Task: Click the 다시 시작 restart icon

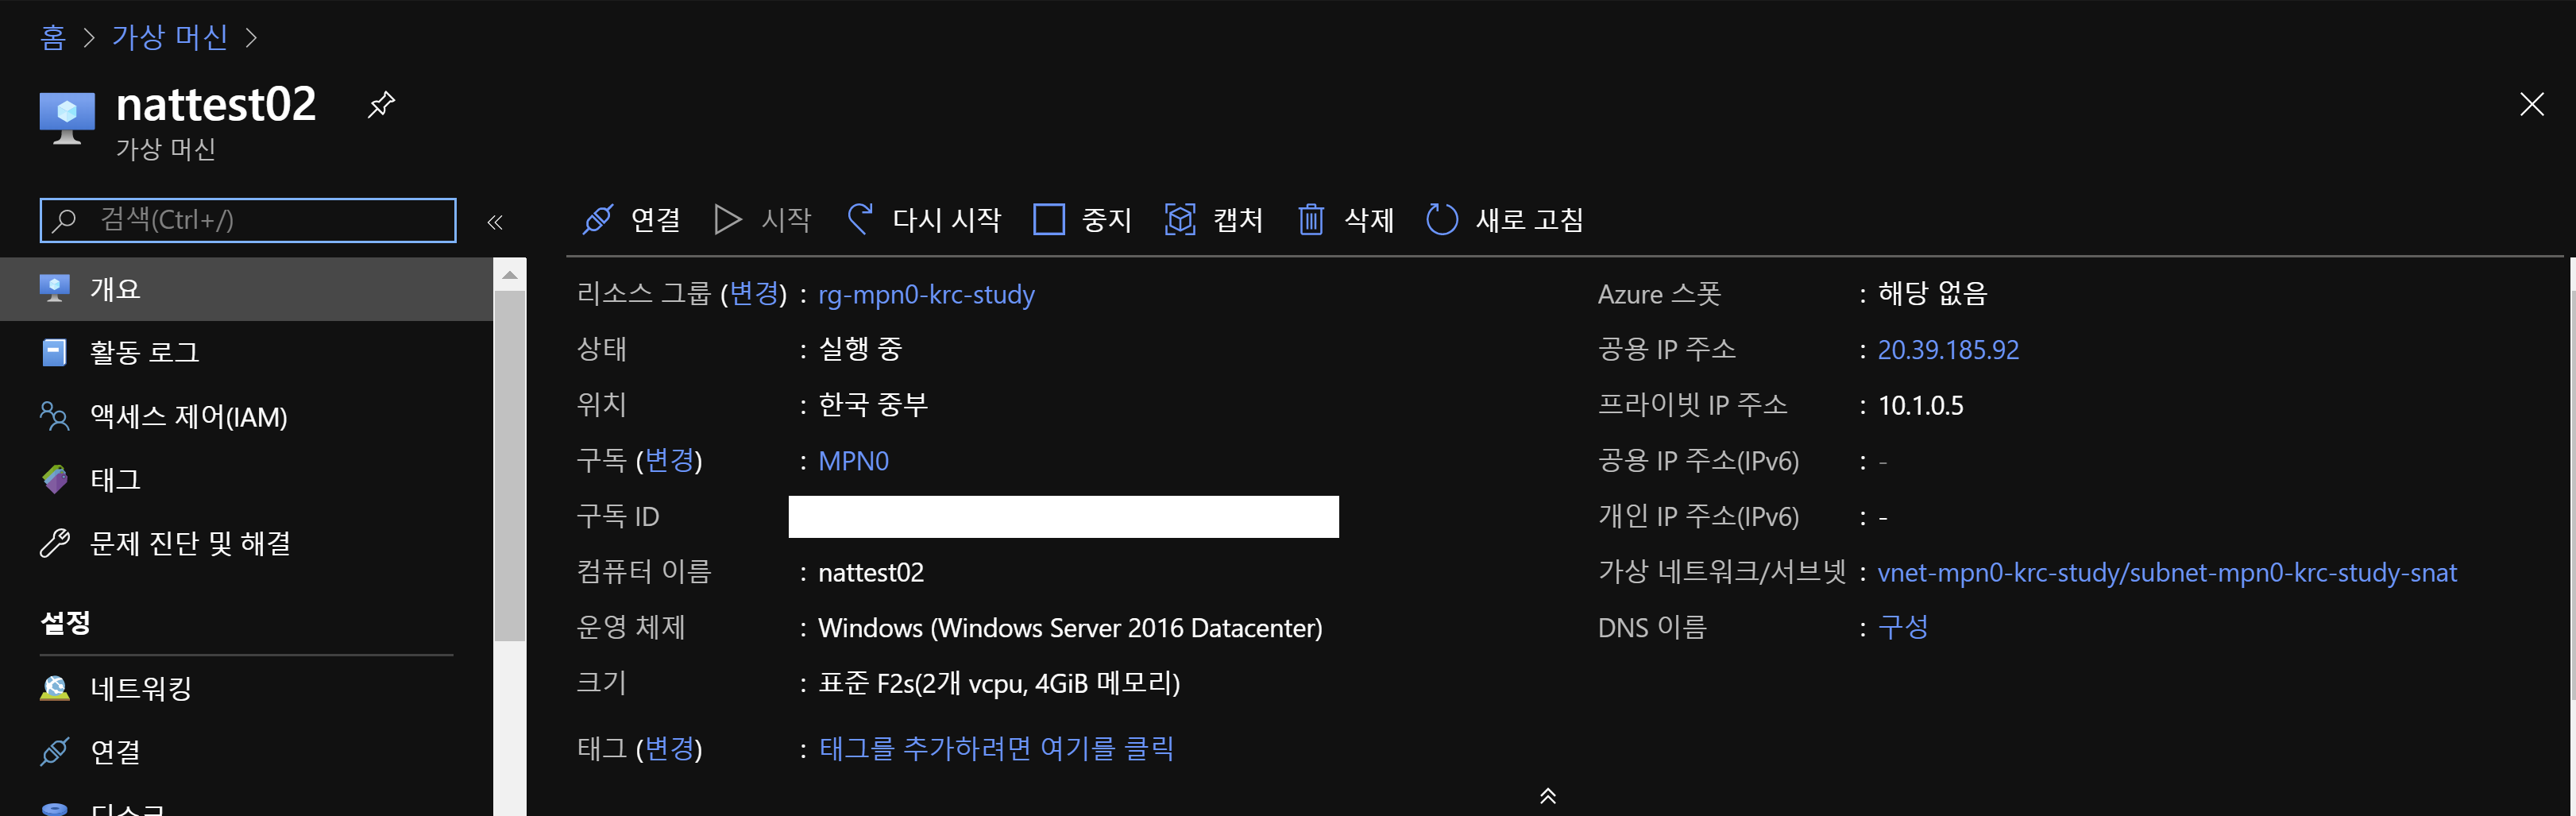Action: click(x=859, y=219)
